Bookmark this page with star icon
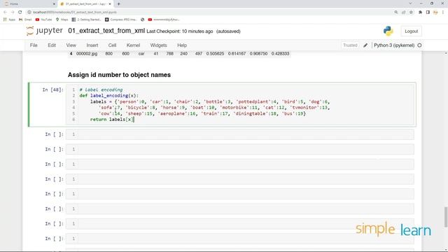The image size is (448, 252). click(x=411, y=12)
